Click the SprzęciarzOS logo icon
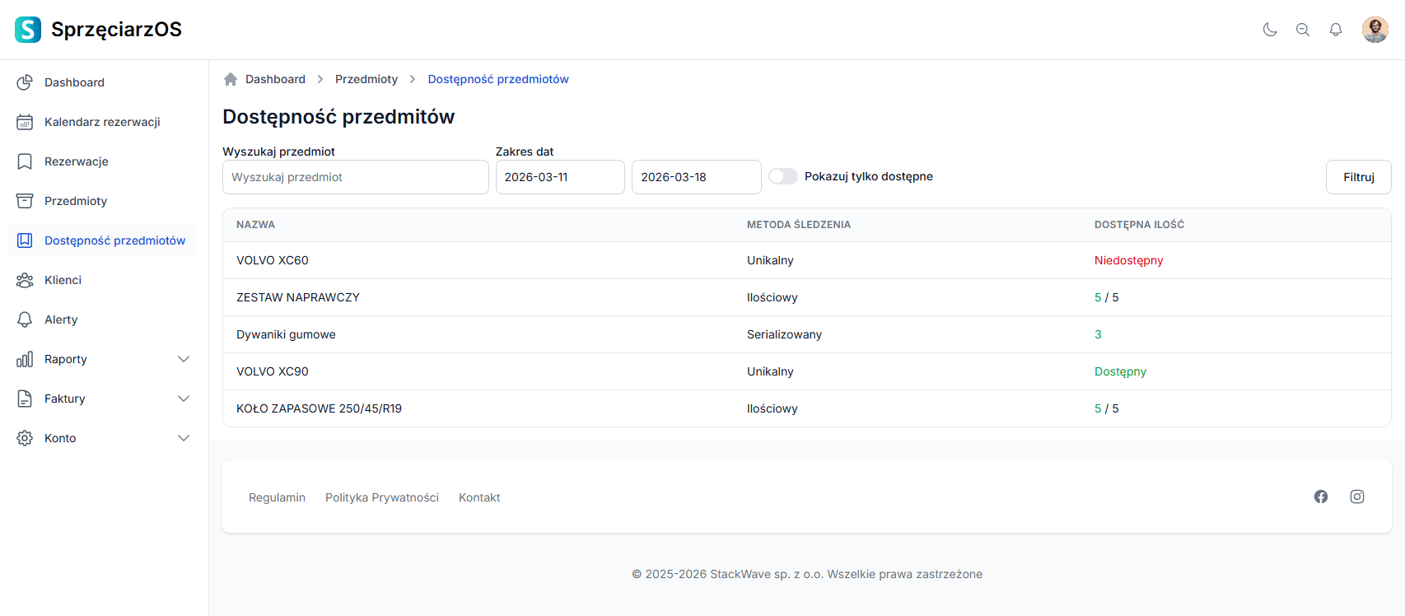The image size is (1405, 616). [x=28, y=30]
